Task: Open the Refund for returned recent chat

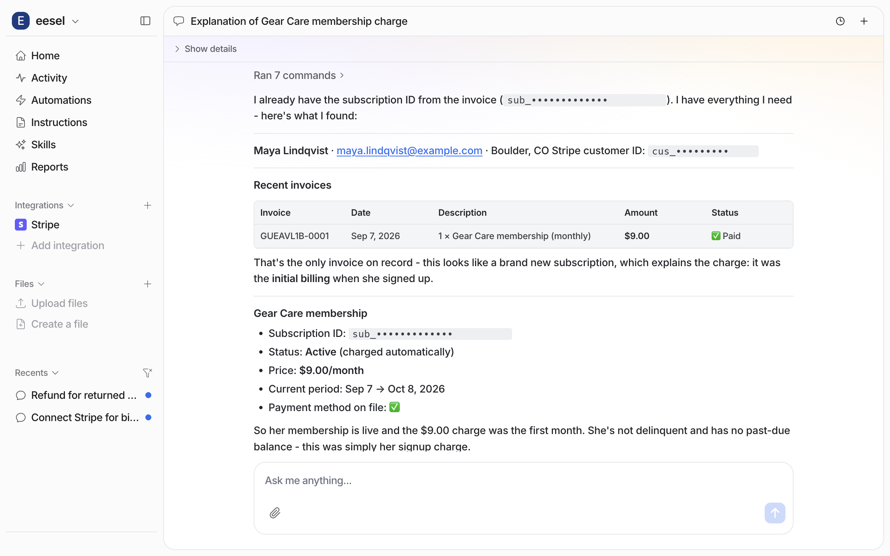Action: pyautogui.click(x=82, y=395)
